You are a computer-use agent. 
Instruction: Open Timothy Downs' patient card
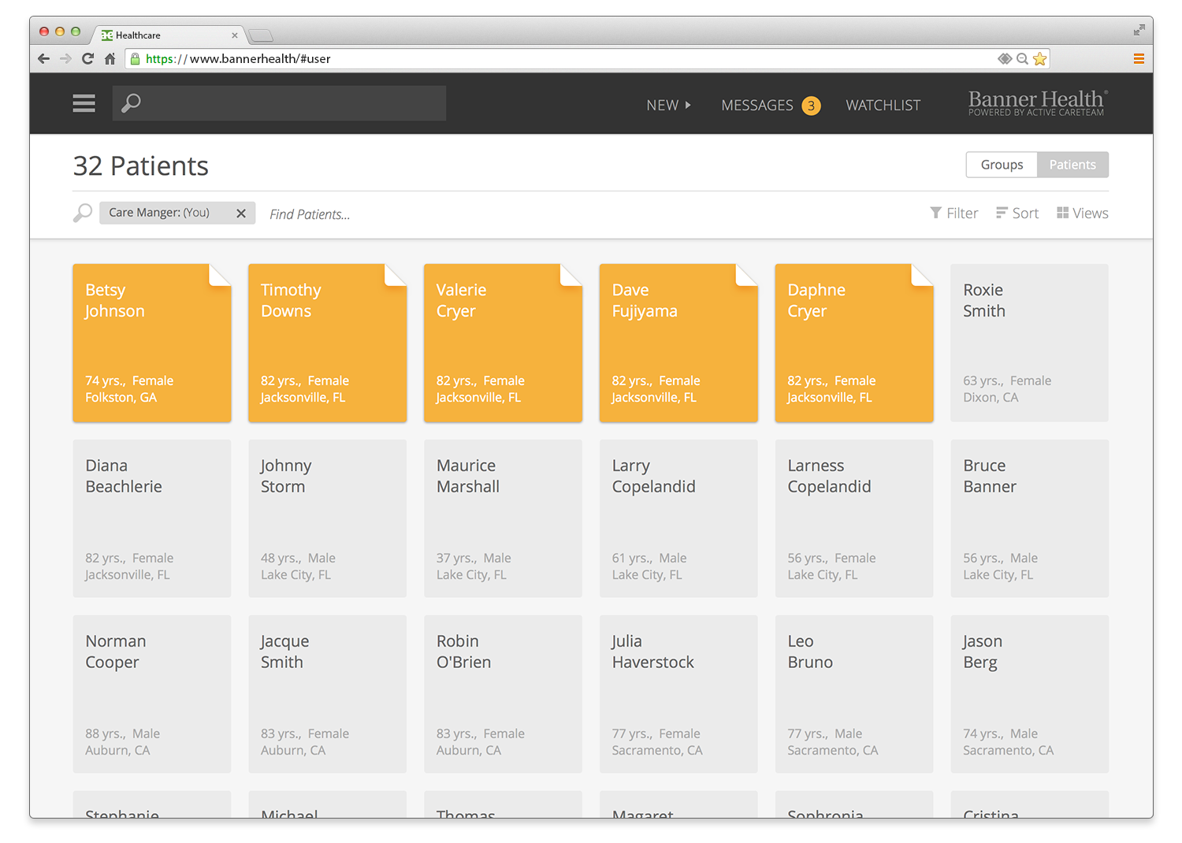point(328,343)
